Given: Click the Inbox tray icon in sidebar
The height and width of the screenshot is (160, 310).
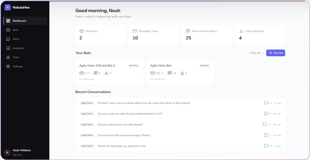Looking at the screenshot, I should (x=8, y=39).
